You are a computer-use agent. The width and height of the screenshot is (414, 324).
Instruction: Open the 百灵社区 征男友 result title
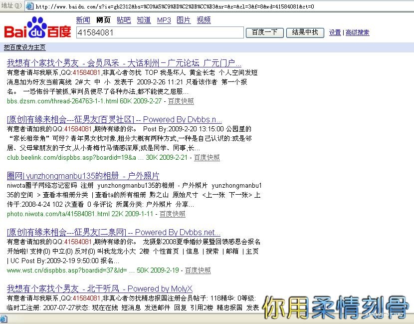click(x=114, y=119)
